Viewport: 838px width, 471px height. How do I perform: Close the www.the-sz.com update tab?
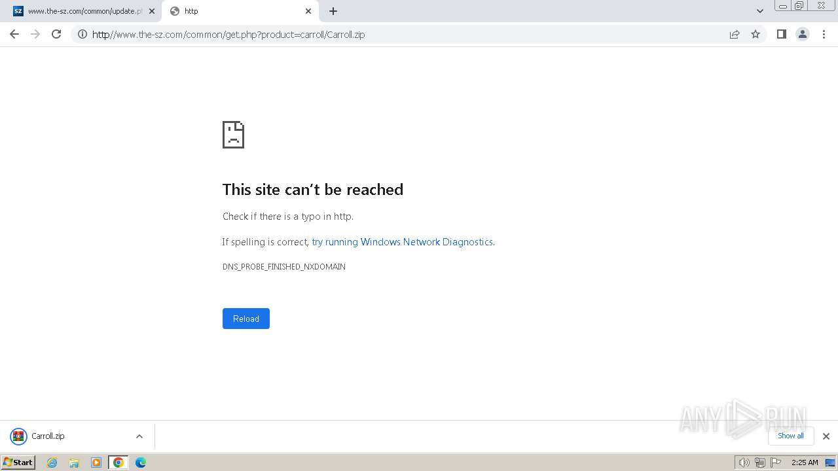[152, 11]
